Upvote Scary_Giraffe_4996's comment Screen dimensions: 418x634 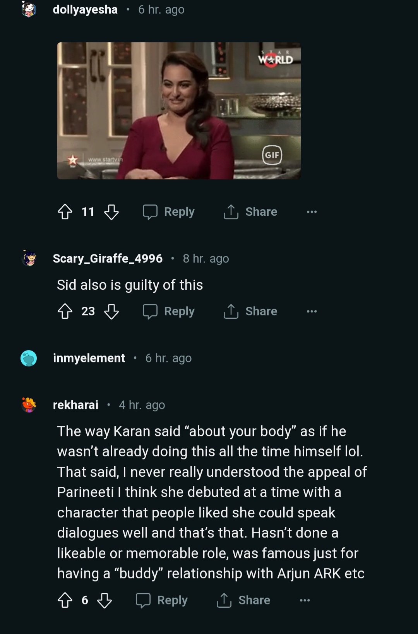tap(65, 311)
